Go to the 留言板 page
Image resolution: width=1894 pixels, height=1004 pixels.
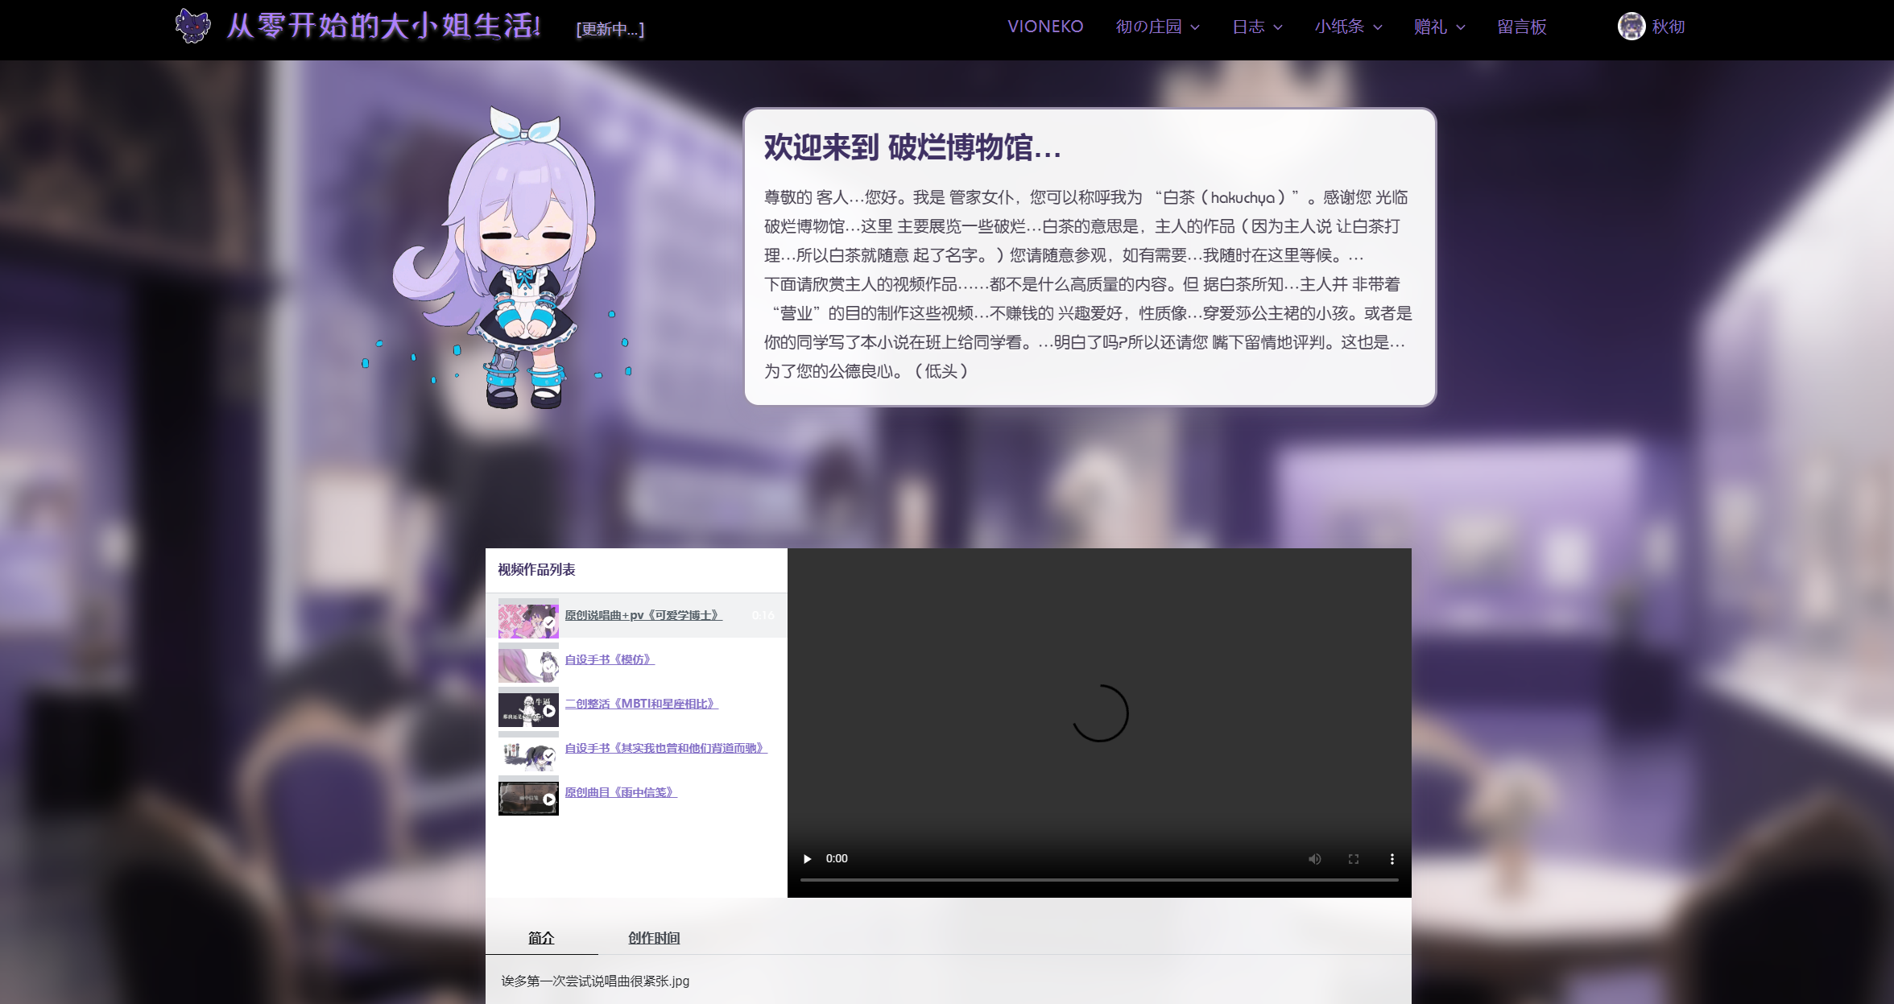[x=1521, y=27]
